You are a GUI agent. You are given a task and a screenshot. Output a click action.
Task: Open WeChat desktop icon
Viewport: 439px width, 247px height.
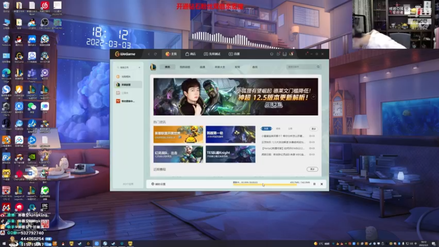point(32,108)
